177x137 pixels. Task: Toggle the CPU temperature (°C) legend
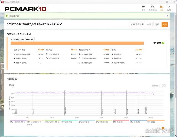pos(70,122)
